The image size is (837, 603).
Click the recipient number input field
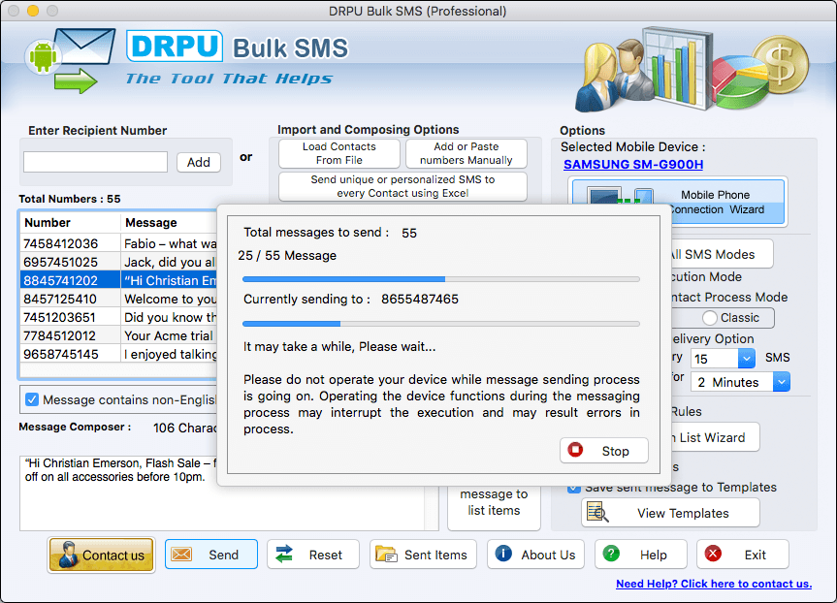96,162
